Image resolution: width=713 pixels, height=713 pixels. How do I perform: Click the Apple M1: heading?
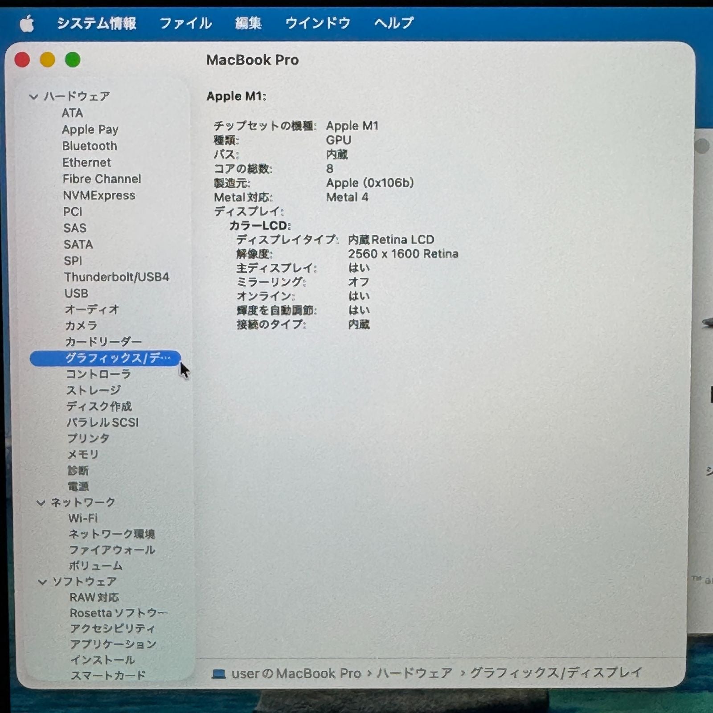(236, 96)
